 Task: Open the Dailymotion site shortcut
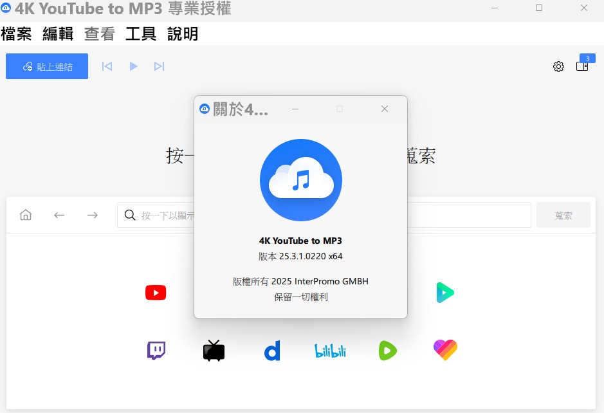(x=272, y=351)
